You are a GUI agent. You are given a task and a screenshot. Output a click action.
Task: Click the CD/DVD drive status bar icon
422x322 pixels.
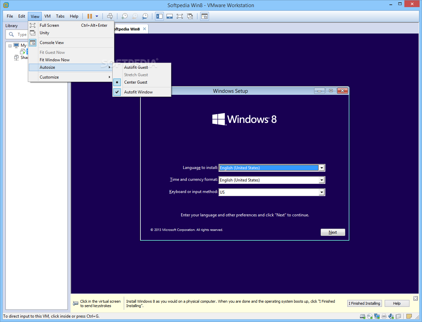coord(370,317)
